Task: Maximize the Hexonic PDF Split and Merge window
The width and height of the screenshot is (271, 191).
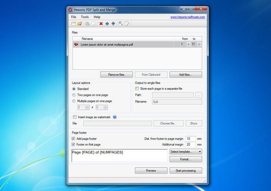Action: [191, 9]
